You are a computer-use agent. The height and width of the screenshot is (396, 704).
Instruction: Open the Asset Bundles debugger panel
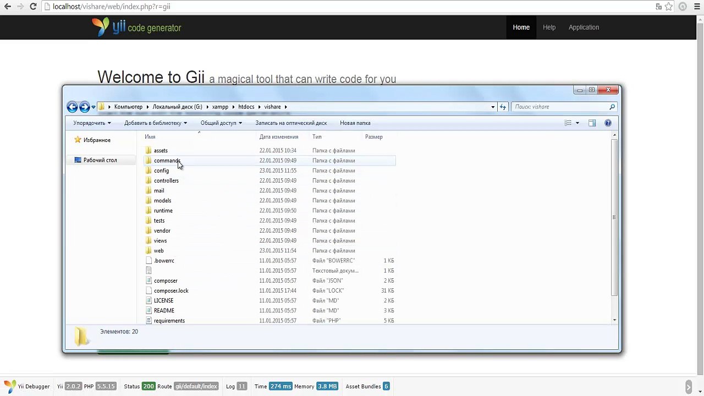(x=367, y=387)
